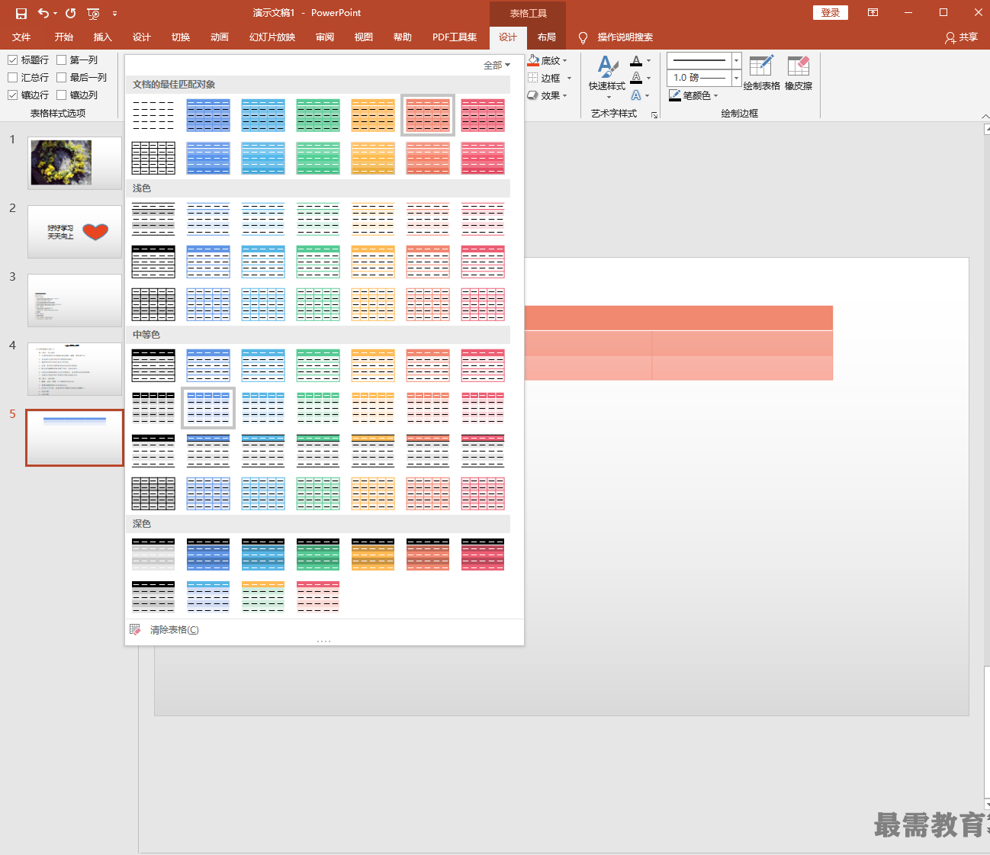Screen dimensions: 990x855
Task: Switch to the 开始 ribbon tab
Action: click(64, 37)
